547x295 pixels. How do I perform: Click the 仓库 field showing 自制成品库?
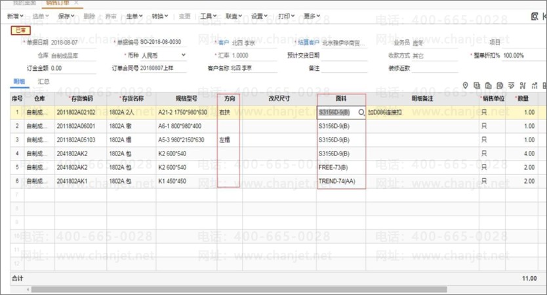click(x=73, y=56)
